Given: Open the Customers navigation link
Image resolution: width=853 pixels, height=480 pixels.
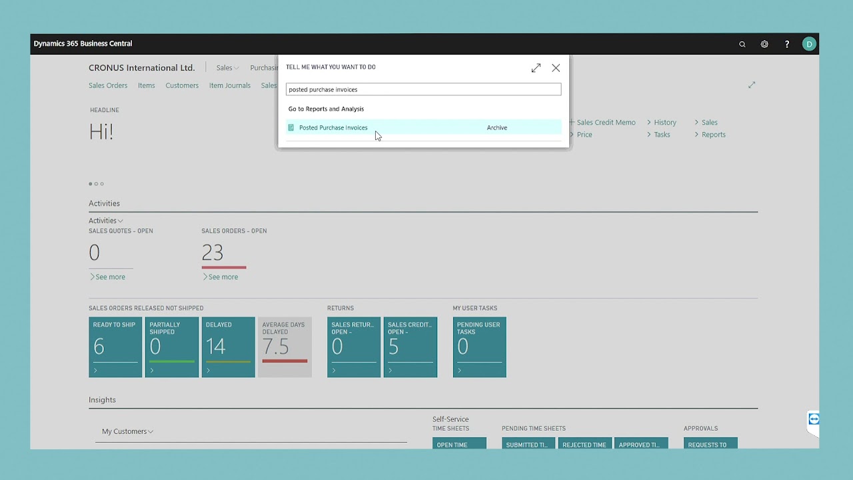Looking at the screenshot, I should tap(182, 85).
